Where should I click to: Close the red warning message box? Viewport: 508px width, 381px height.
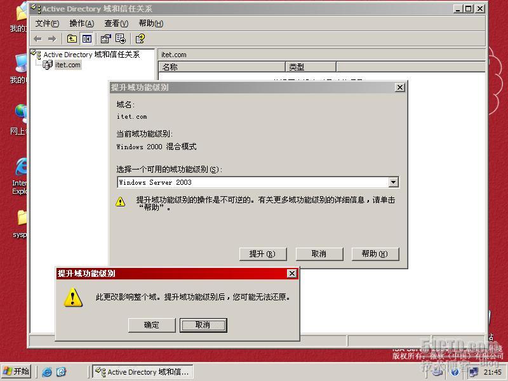pos(292,274)
